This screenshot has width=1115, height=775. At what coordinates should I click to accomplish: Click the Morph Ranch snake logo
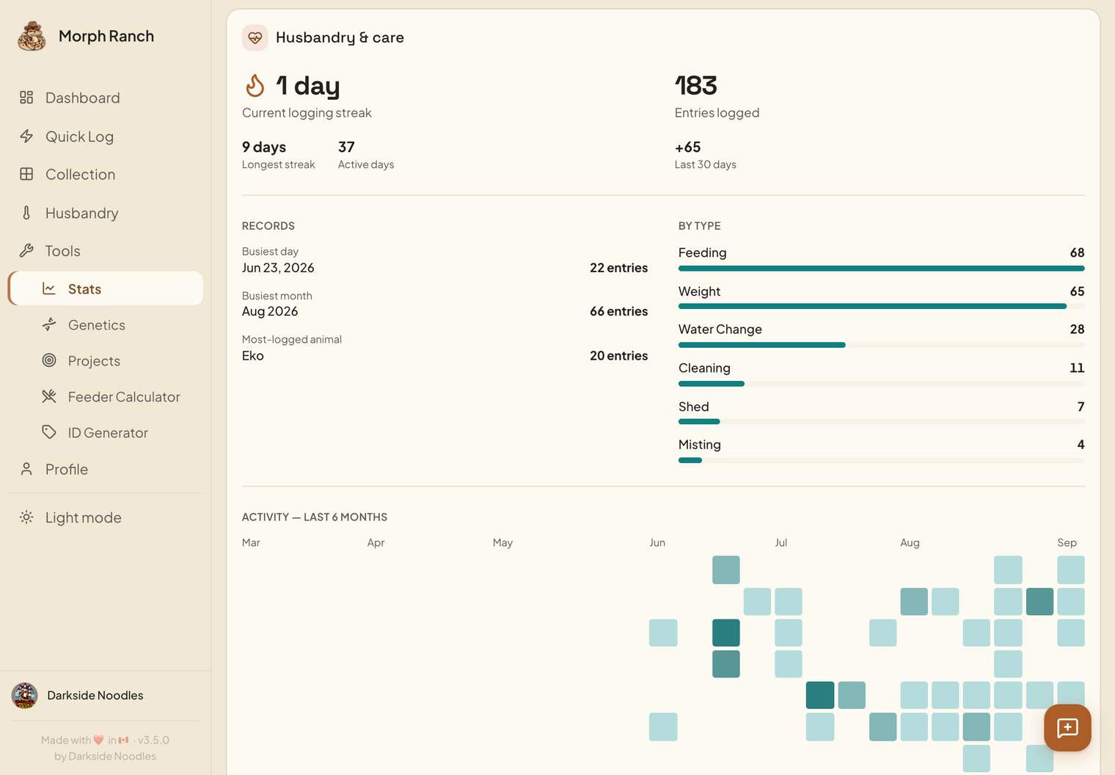32,36
